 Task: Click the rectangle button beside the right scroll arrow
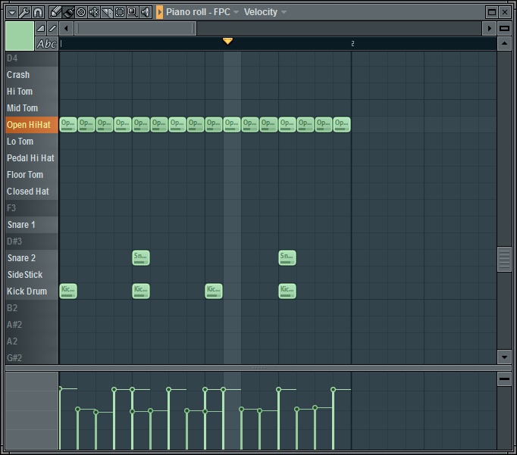[504, 28]
